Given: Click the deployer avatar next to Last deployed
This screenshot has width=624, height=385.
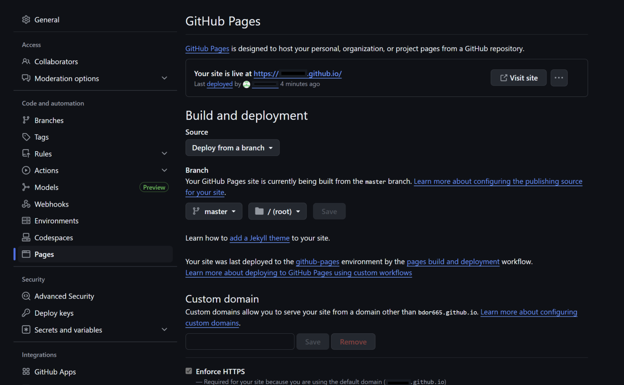Looking at the screenshot, I should tap(247, 84).
